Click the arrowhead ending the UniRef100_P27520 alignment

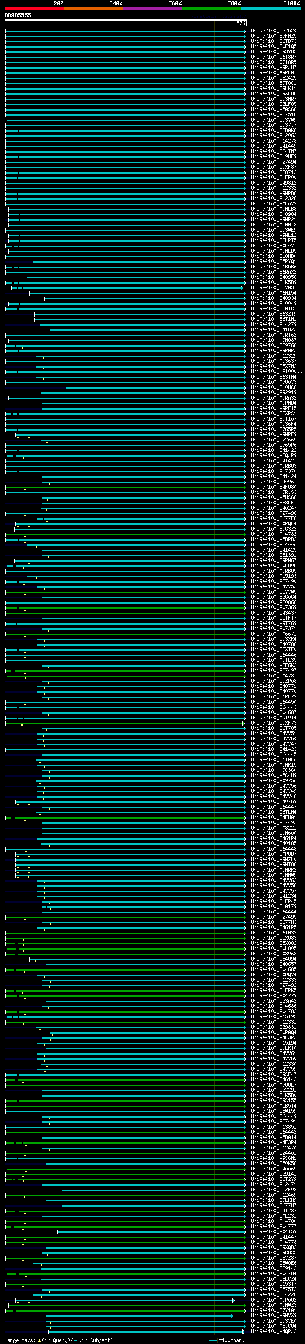(x=245, y=31)
